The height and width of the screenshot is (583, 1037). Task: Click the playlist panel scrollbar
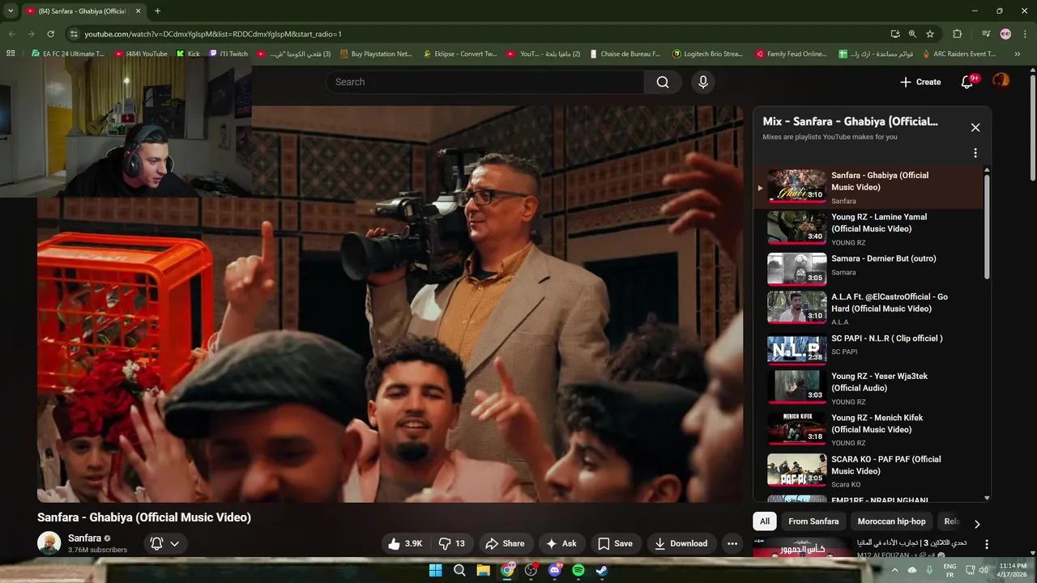tap(987, 227)
